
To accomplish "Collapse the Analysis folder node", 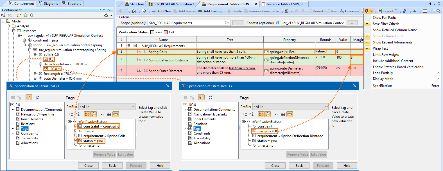I will (x=8, y=26).
